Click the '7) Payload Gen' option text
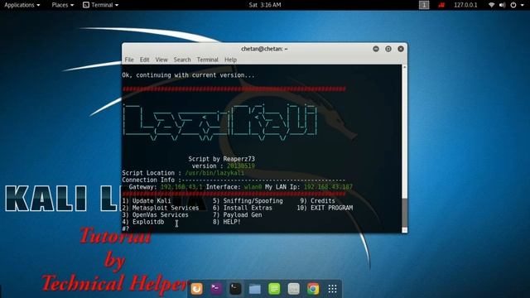 click(238, 215)
